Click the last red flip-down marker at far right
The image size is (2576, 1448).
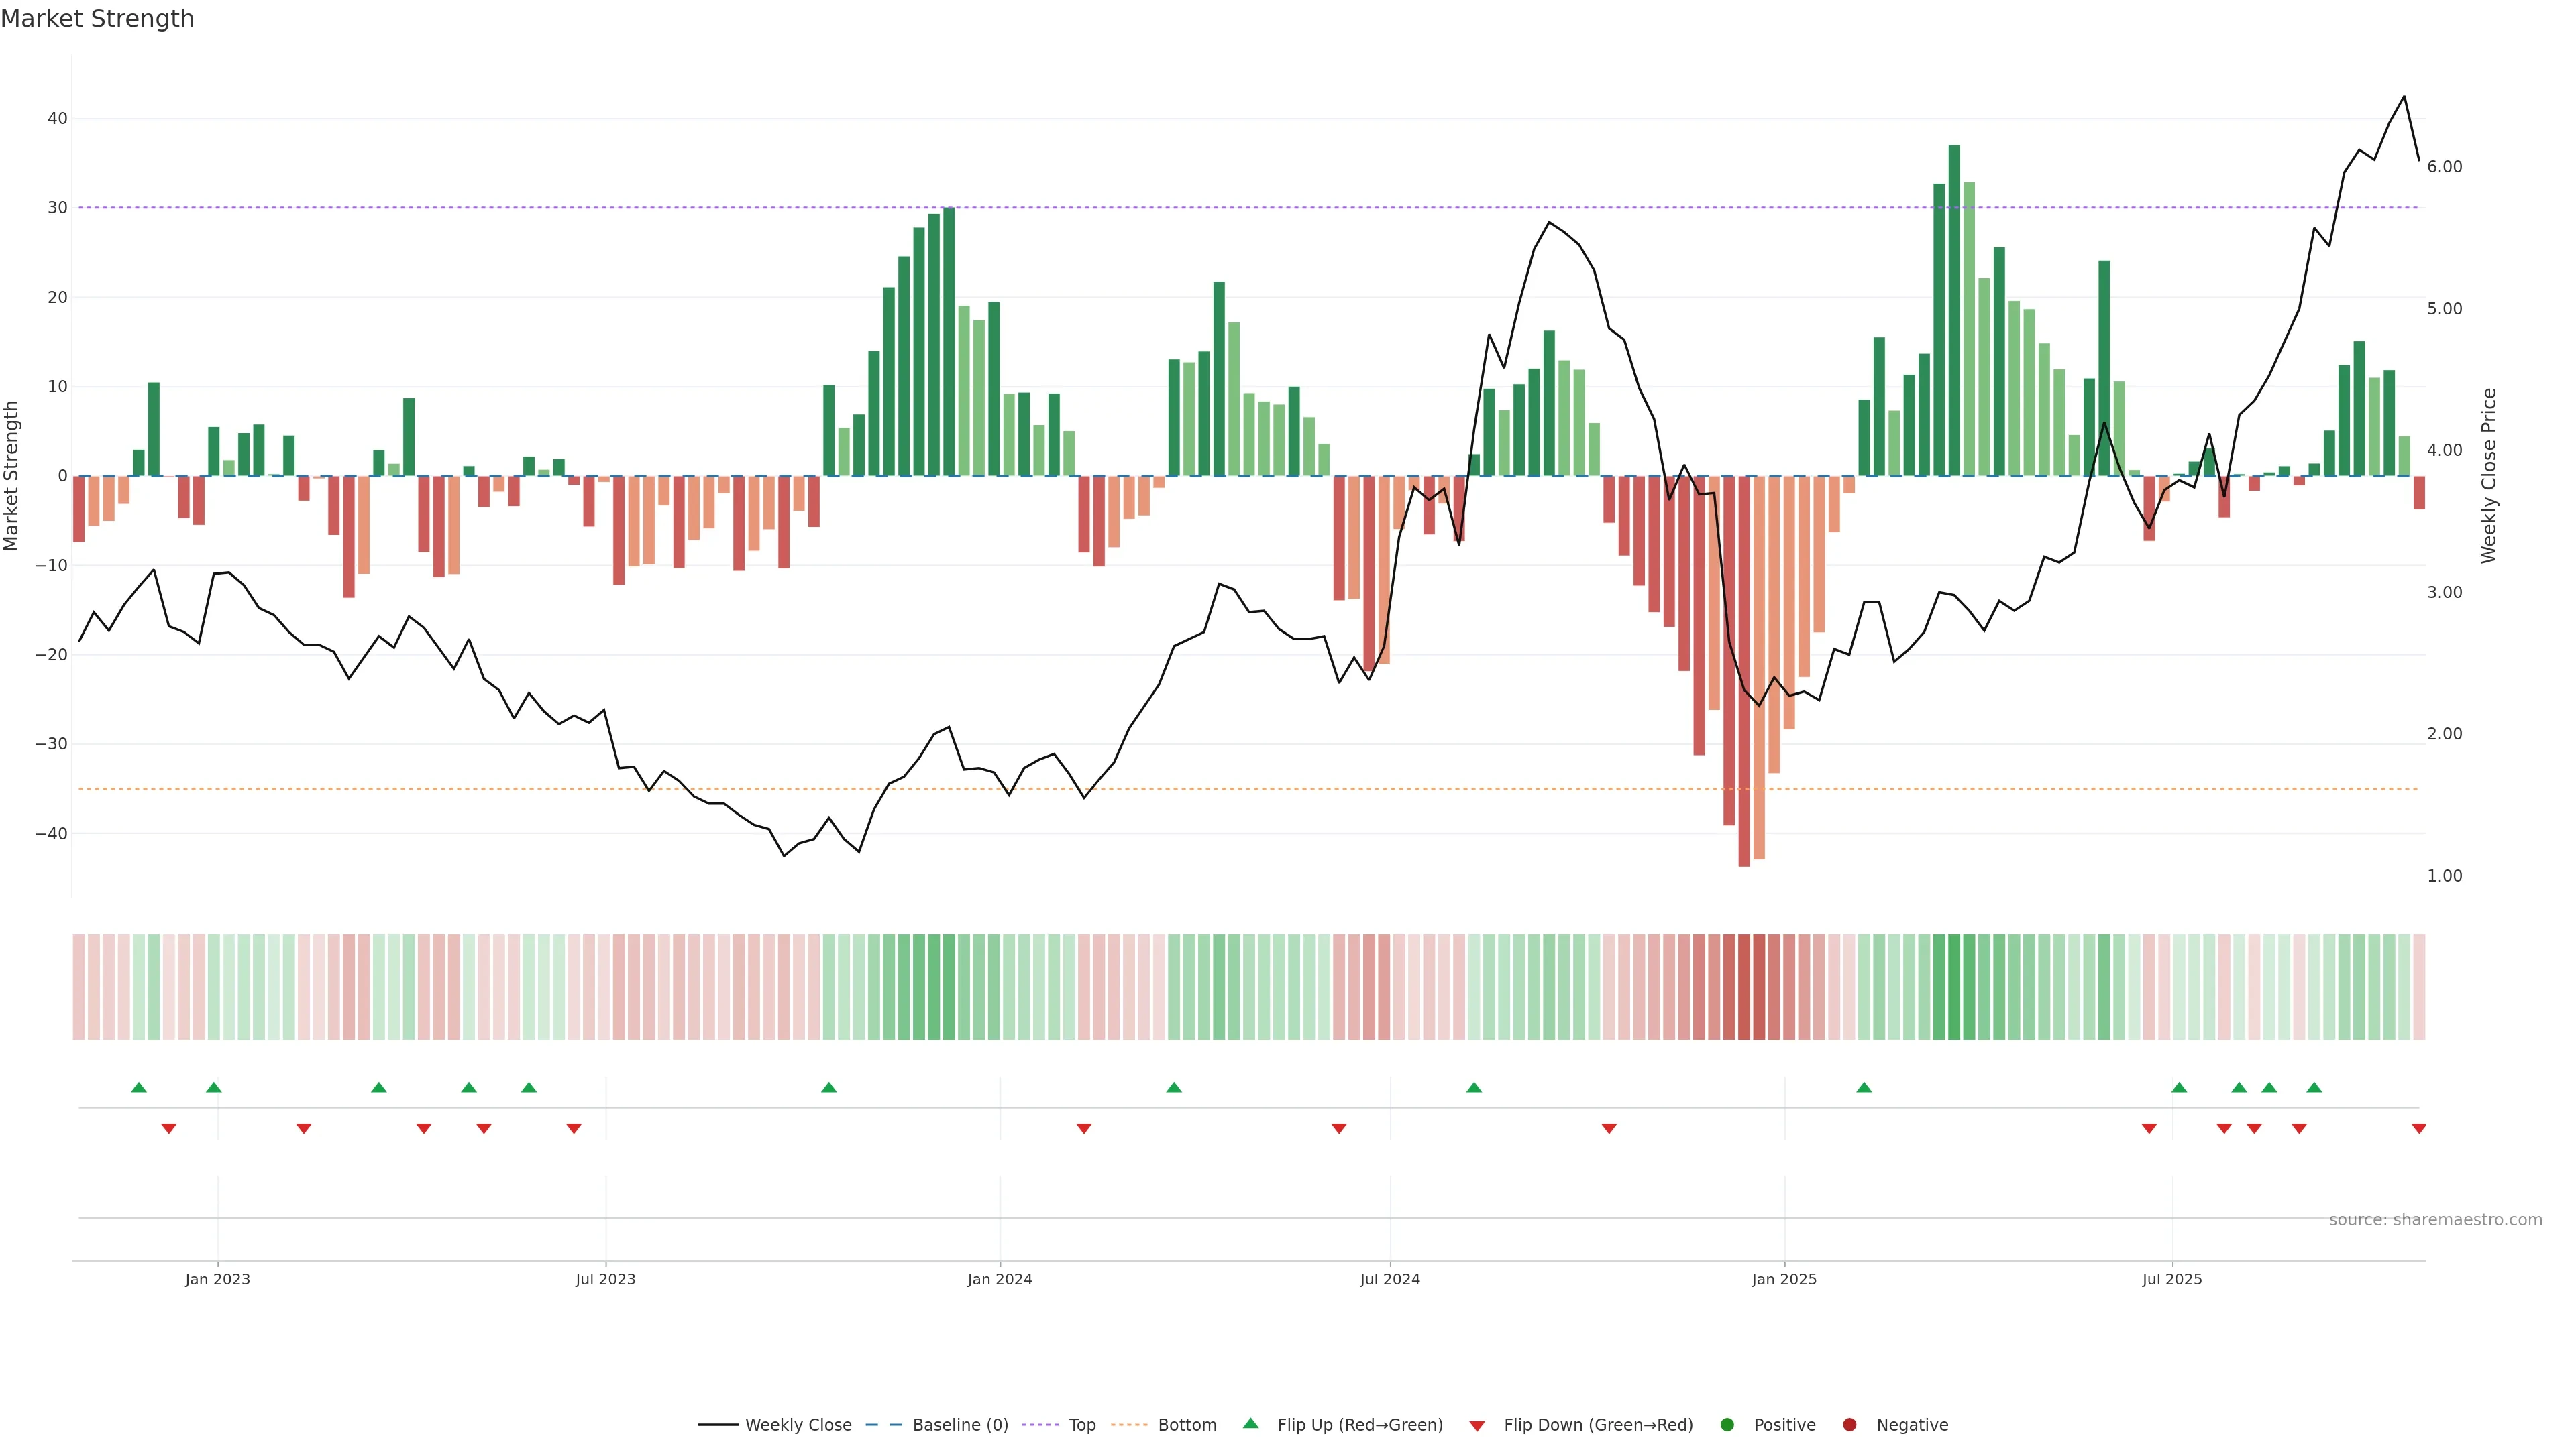point(2419,1128)
